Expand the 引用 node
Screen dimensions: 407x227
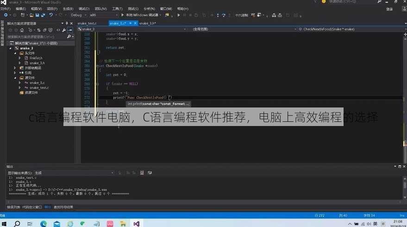click(x=15, y=73)
